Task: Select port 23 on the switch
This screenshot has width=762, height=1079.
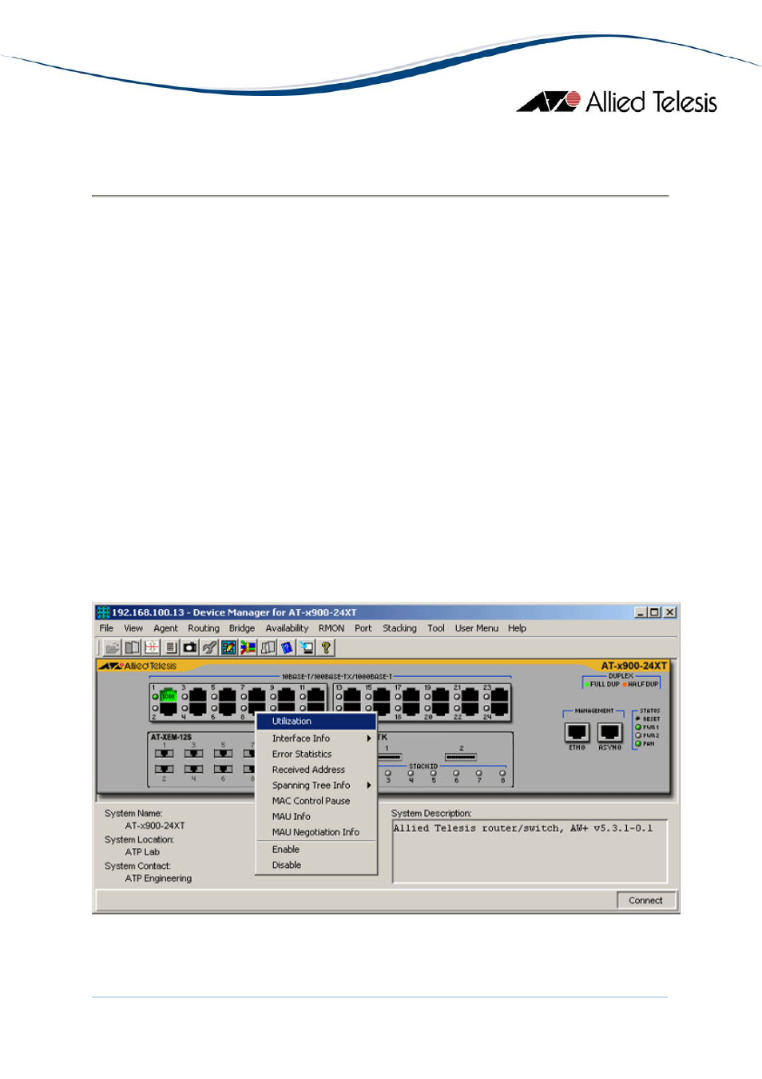Action: [x=499, y=696]
